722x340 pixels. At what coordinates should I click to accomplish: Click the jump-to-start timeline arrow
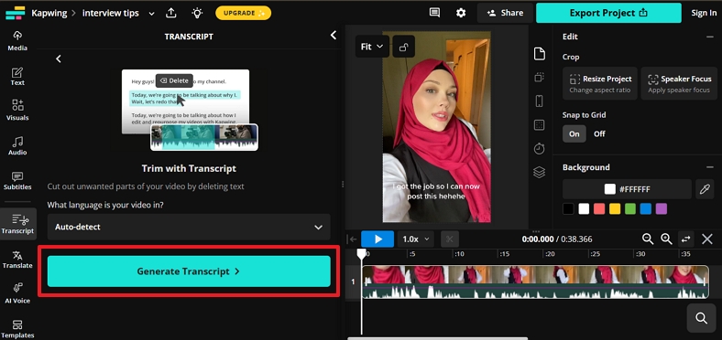[353, 239]
